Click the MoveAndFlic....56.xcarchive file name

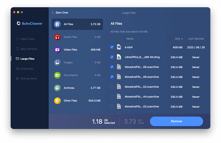(142, 67)
